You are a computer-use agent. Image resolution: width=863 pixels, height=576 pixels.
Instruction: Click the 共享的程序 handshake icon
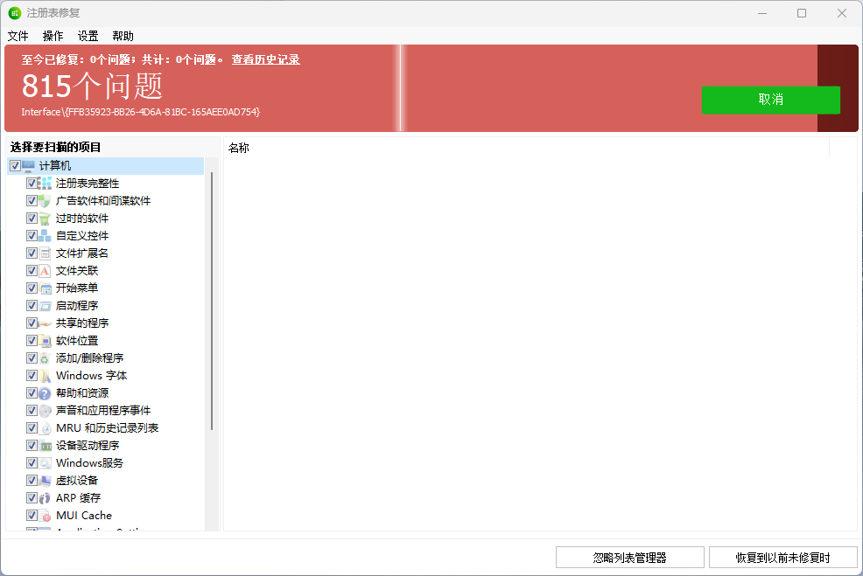[46, 323]
